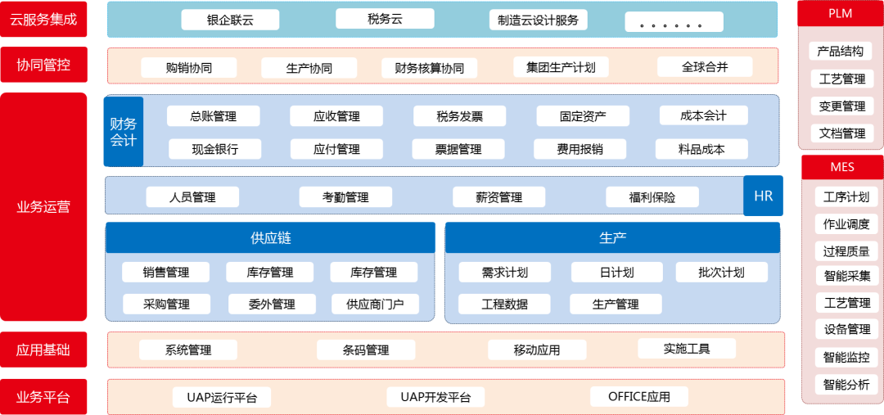Click the 云服务集成 red label
This screenshot has width=884, height=415.
43,19
